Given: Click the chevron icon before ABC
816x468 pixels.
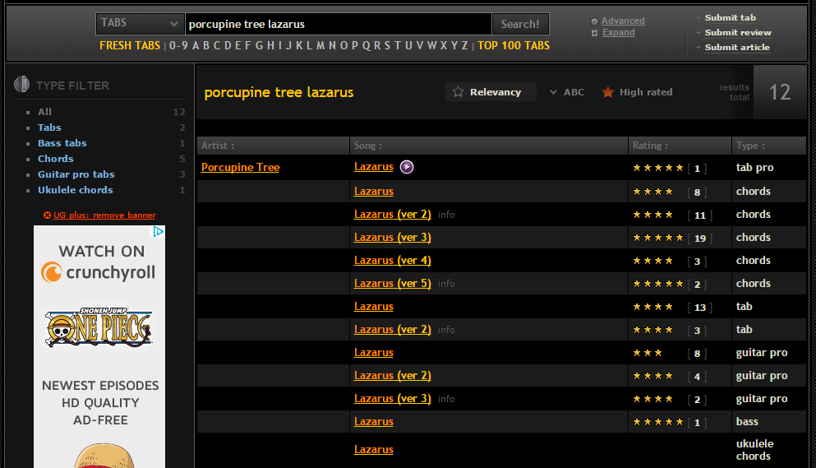Looking at the screenshot, I should coord(553,92).
